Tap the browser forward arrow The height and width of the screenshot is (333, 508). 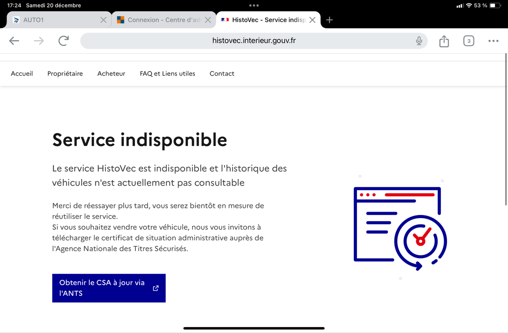[x=39, y=41]
